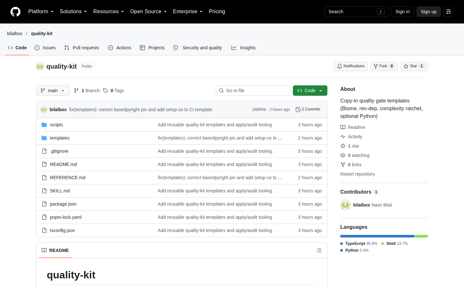Expand the main branch dropdown
Image resolution: width=464 pixels, height=290 pixels.
pyautogui.click(x=53, y=91)
